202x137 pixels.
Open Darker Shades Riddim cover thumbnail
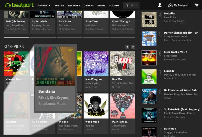click(x=149, y=39)
